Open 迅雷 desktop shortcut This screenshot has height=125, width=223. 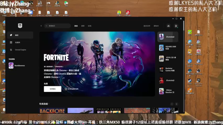[31, 13]
